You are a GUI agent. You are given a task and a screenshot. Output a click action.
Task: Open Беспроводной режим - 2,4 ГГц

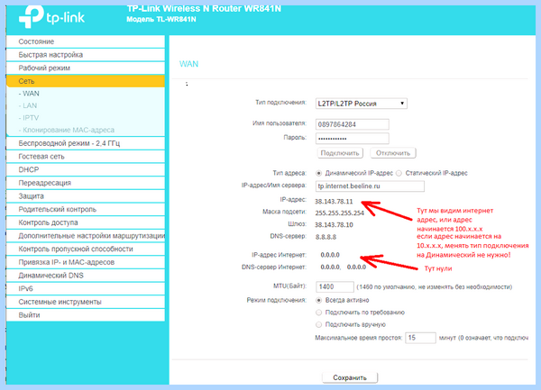pyautogui.click(x=86, y=143)
